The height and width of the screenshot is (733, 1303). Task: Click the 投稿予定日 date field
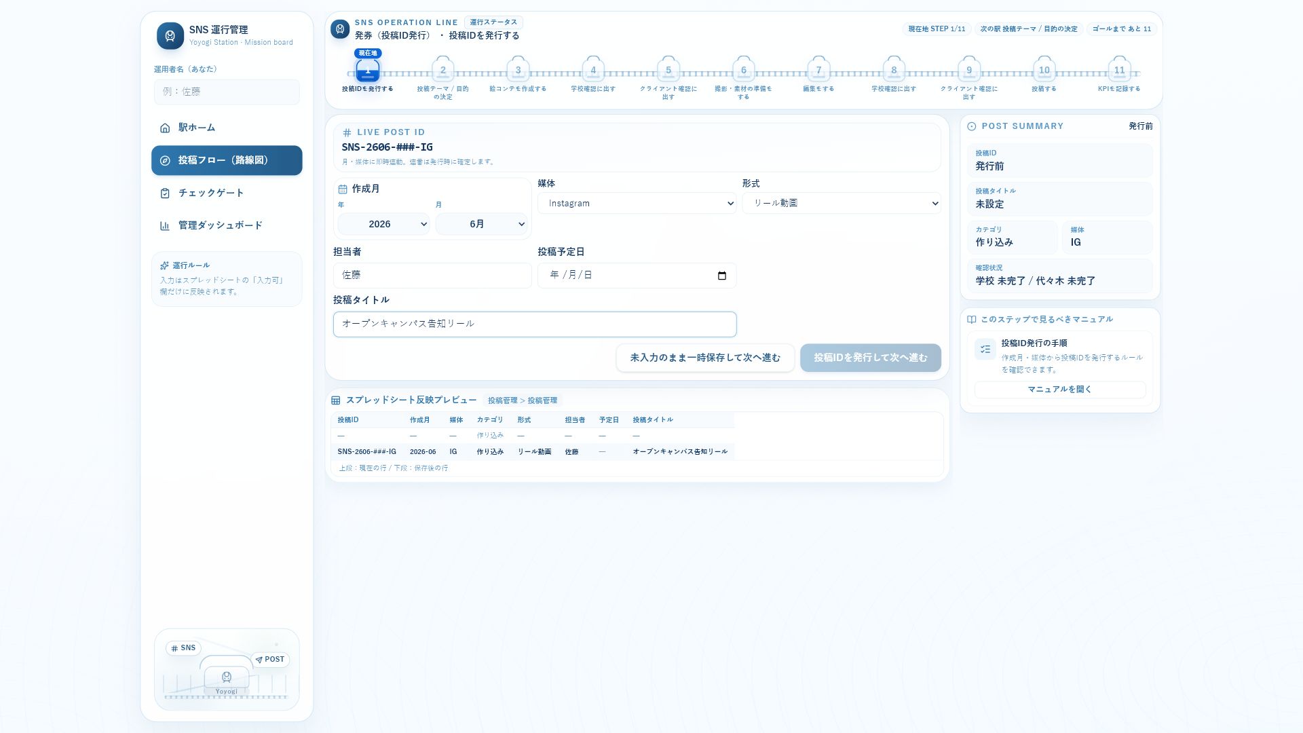(x=637, y=276)
